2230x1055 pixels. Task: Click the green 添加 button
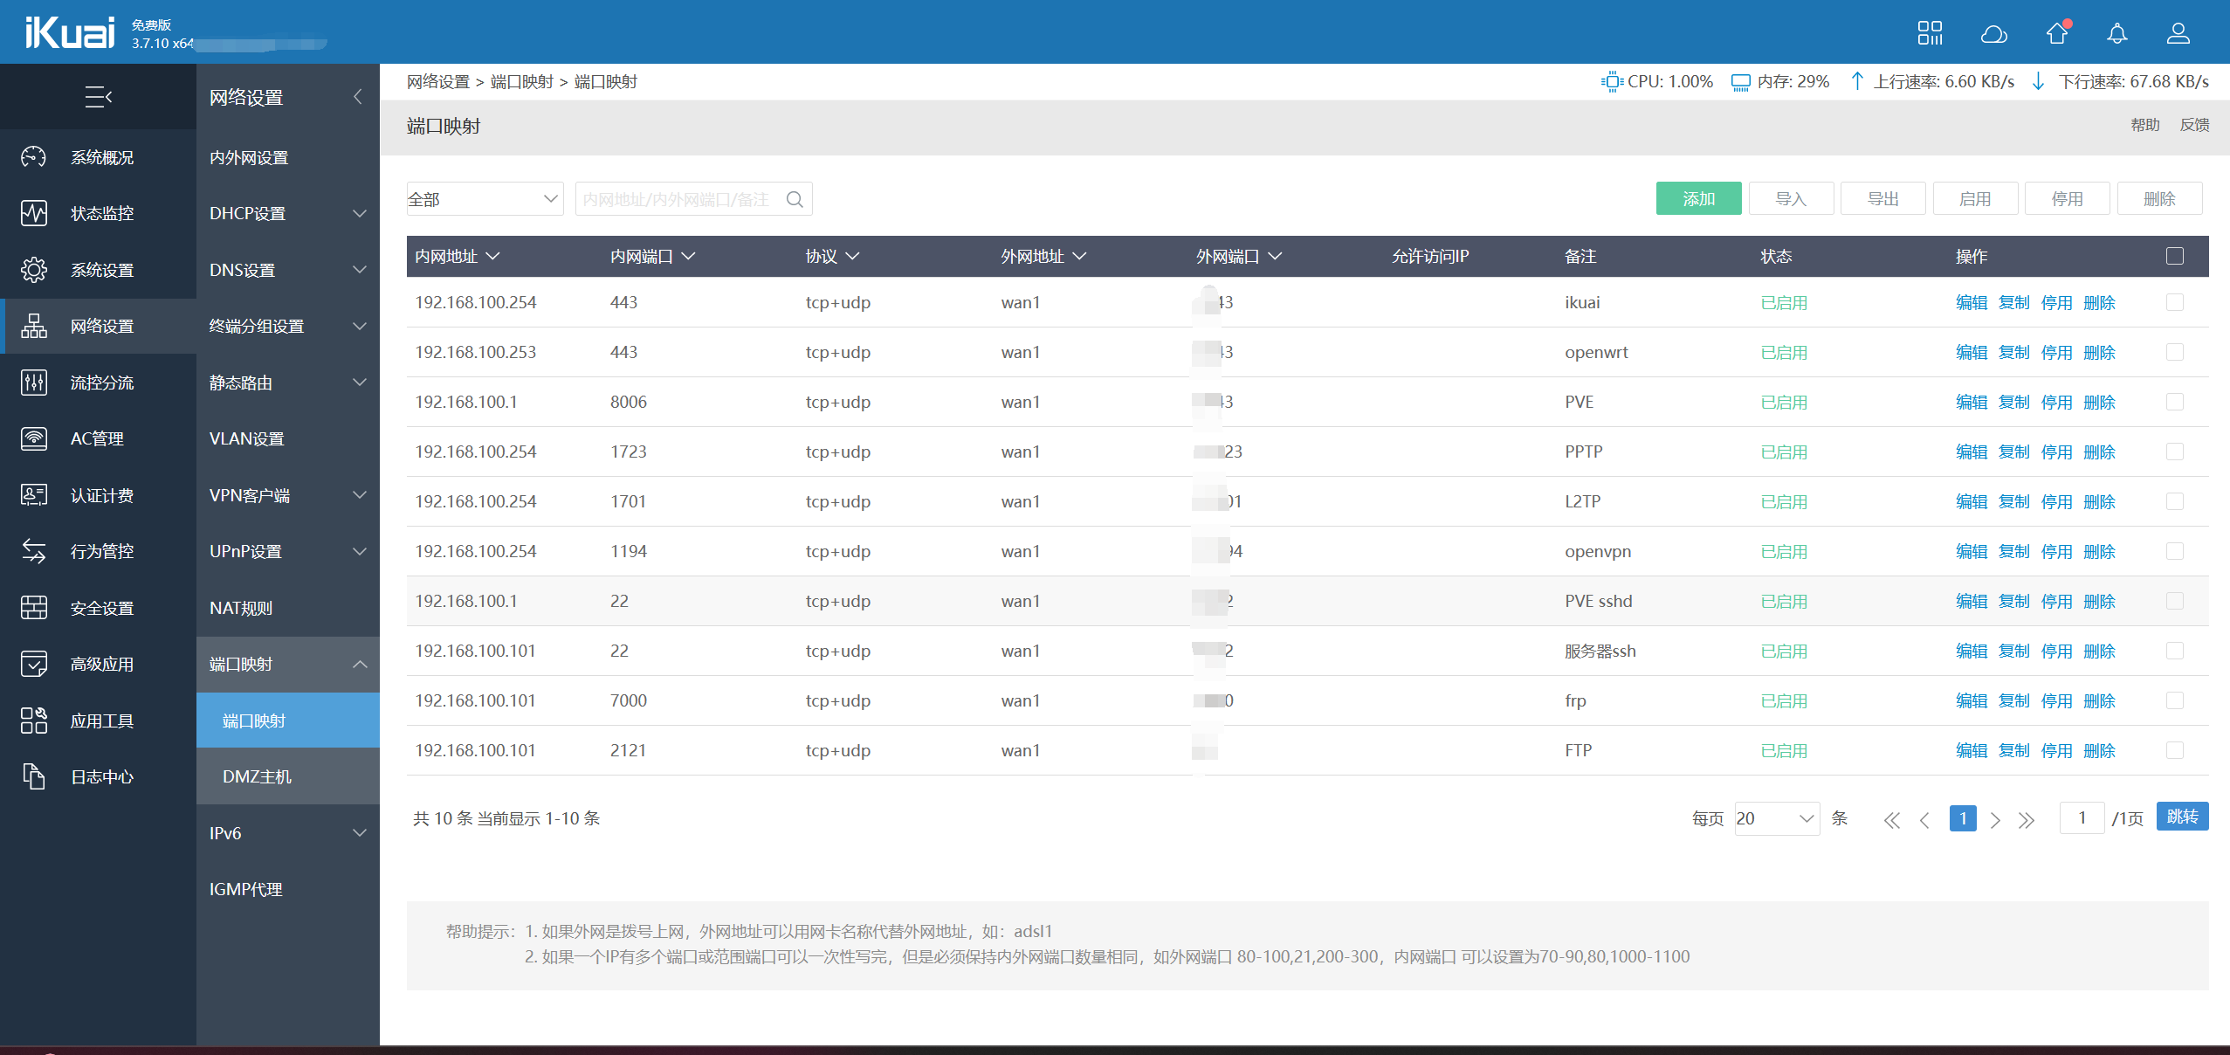pos(1698,199)
